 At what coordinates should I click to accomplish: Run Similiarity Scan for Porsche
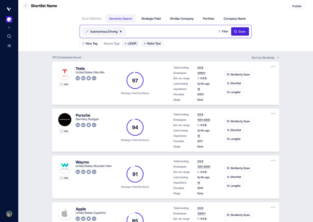coord(238,121)
